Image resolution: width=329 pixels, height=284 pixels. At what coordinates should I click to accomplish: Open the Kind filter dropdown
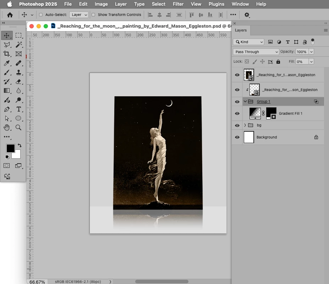click(248, 42)
